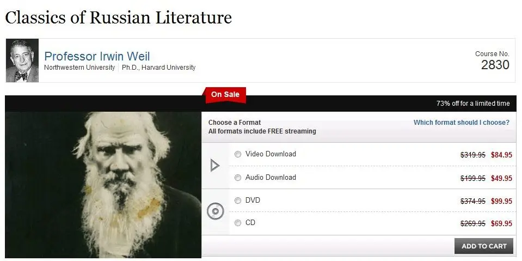Click the ADD TO CART button
Screen dimensions: 522x261
tap(484, 246)
